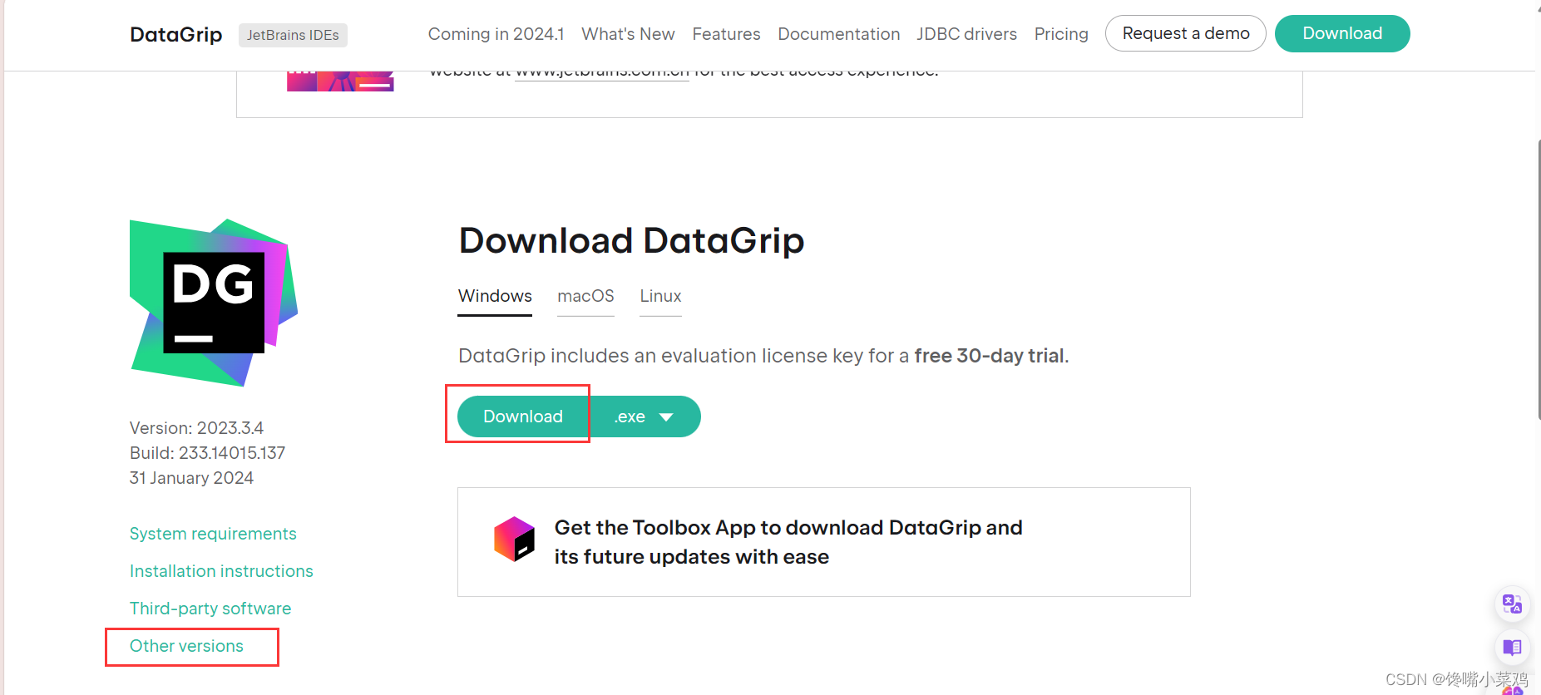Open the Pricing menu item
The image size is (1541, 695).
1061,34
